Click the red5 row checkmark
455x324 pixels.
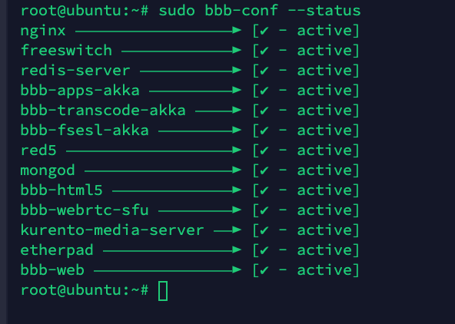pyautogui.click(x=264, y=150)
